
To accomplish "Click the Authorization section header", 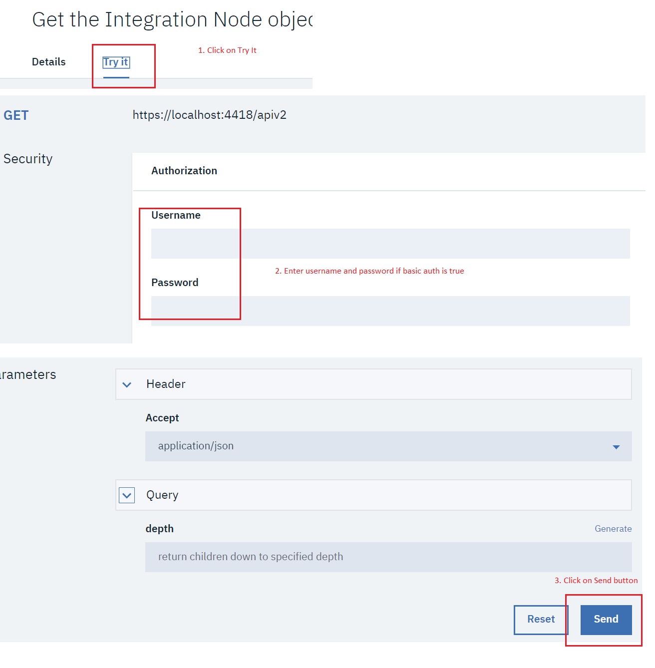I will pos(184,171).
